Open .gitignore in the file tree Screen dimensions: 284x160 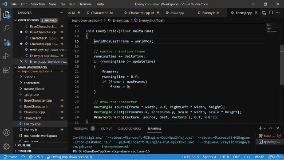pyautogui.click(x=31, y=95)
